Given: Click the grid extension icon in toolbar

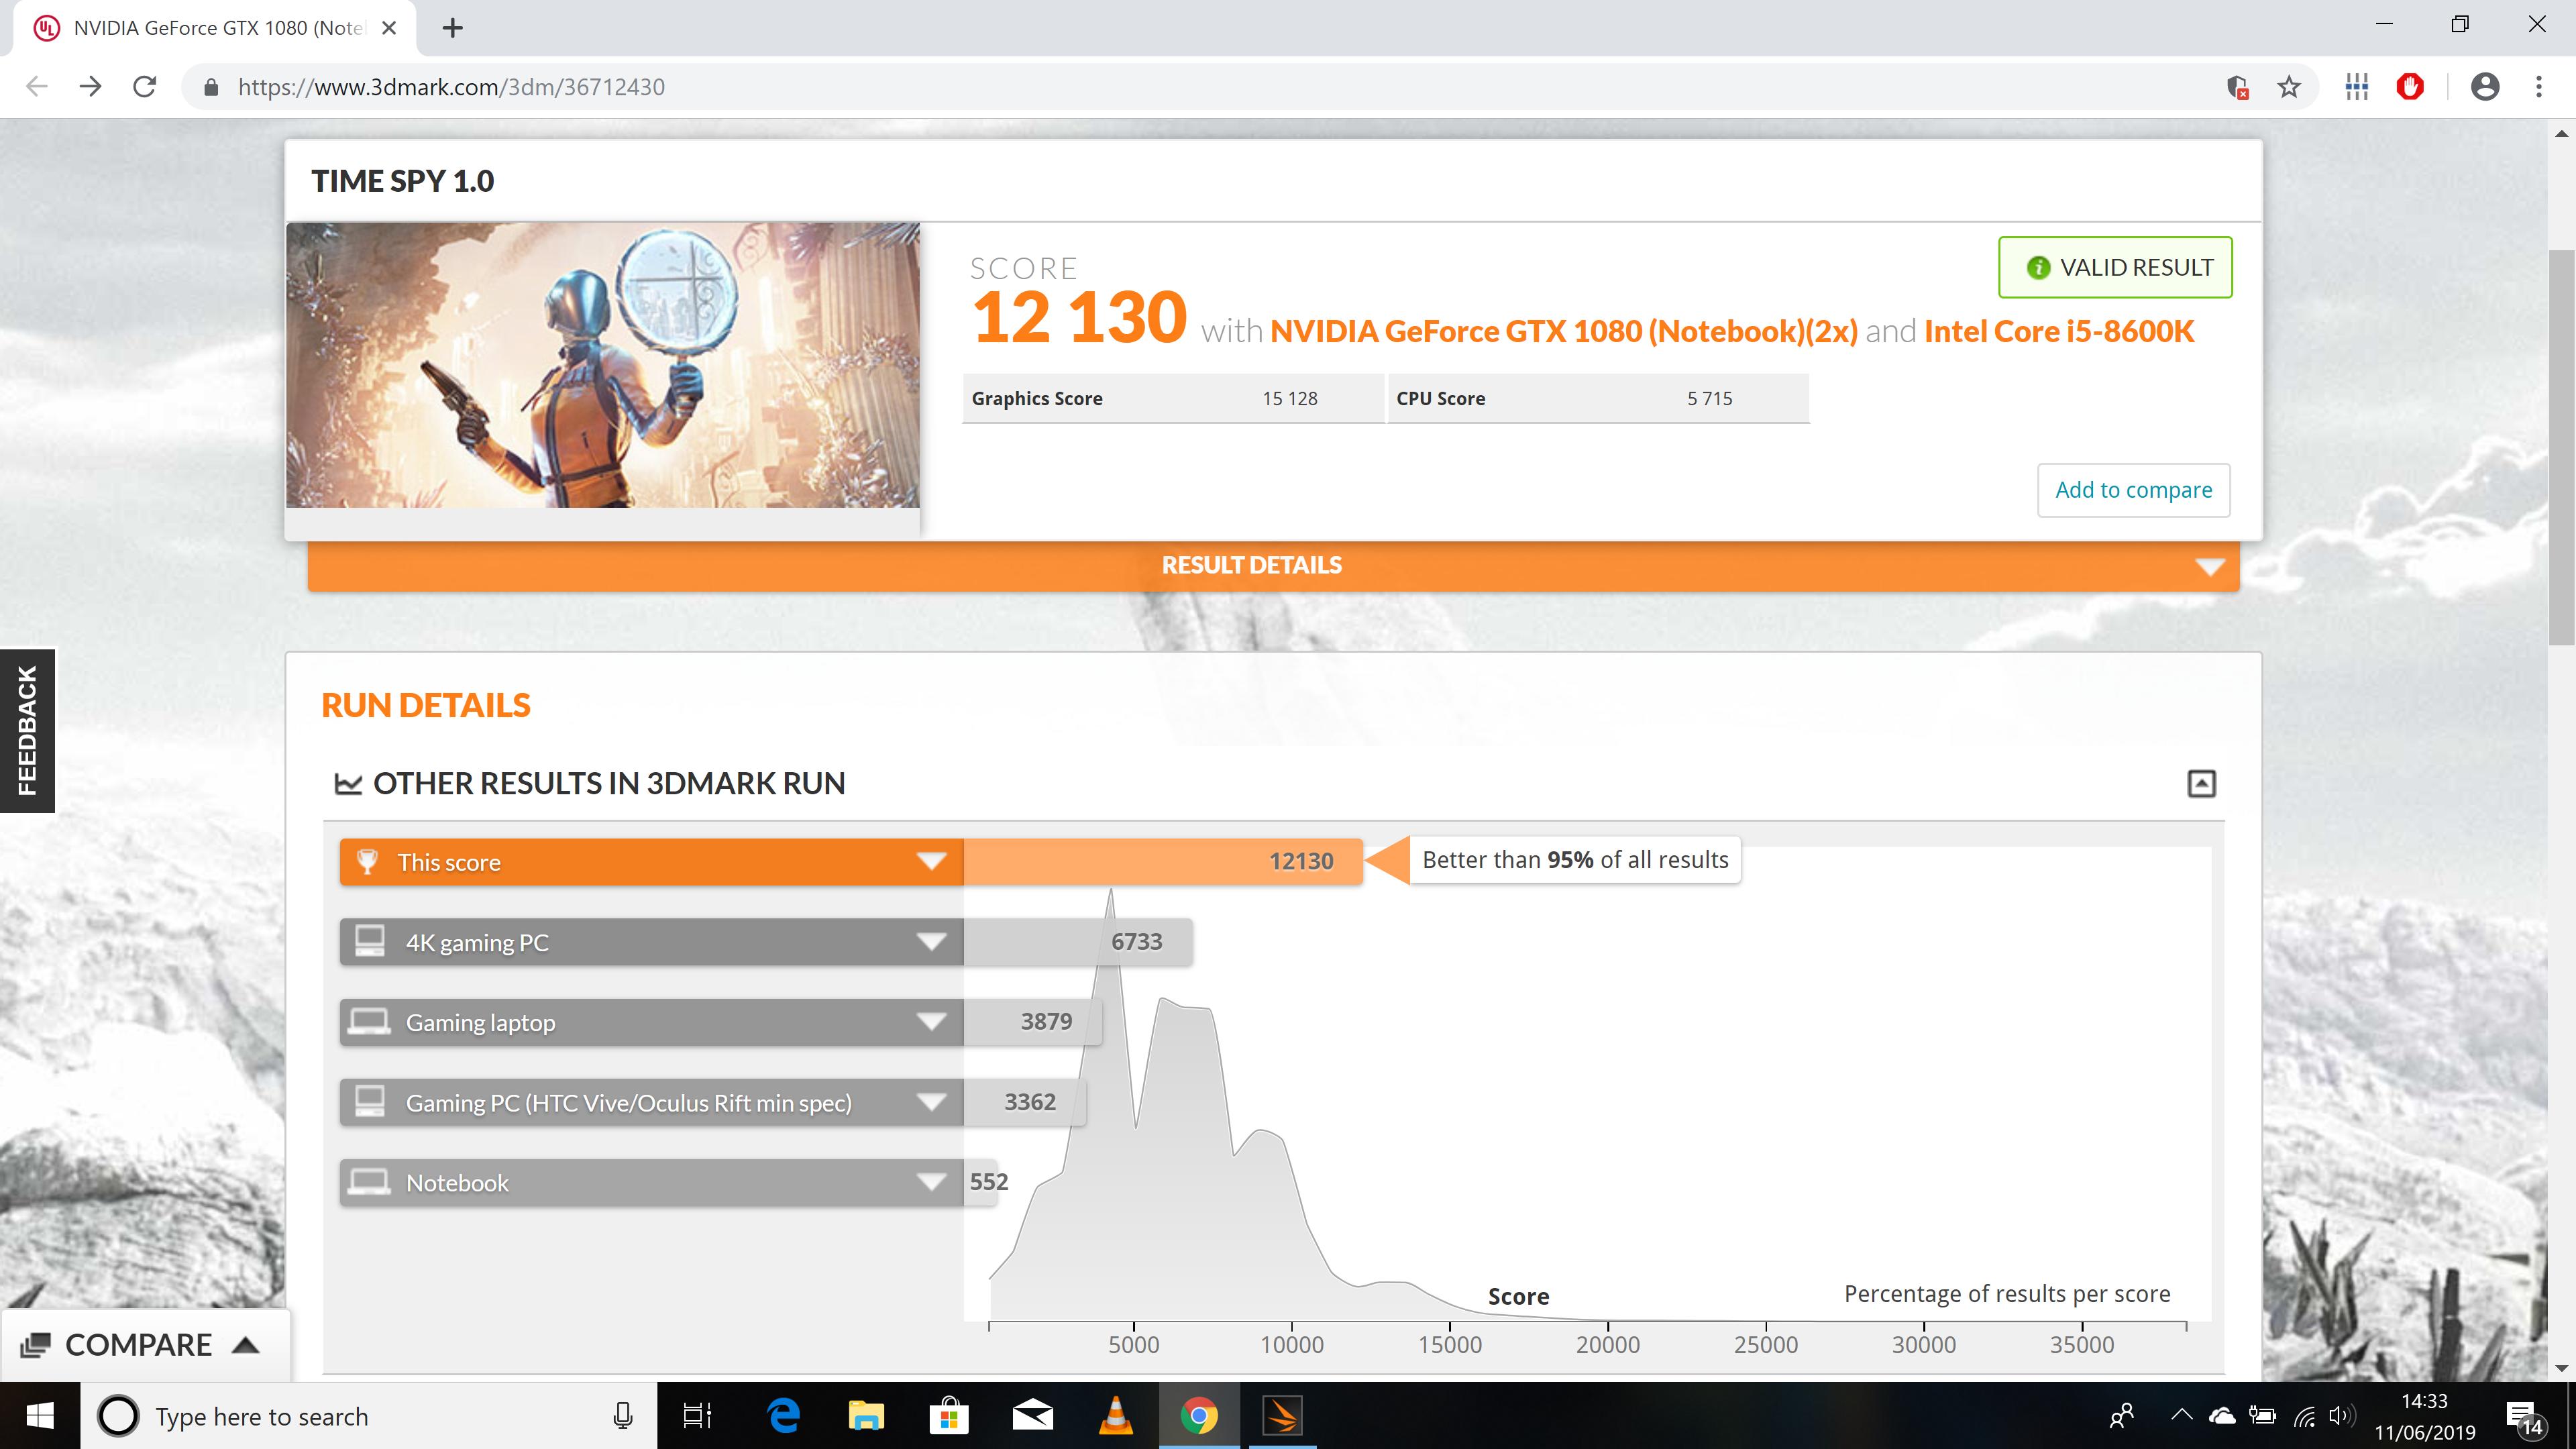Looking at the screenshot, I should [x=2357, y=87].
